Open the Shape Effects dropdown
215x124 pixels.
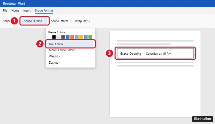61,21
